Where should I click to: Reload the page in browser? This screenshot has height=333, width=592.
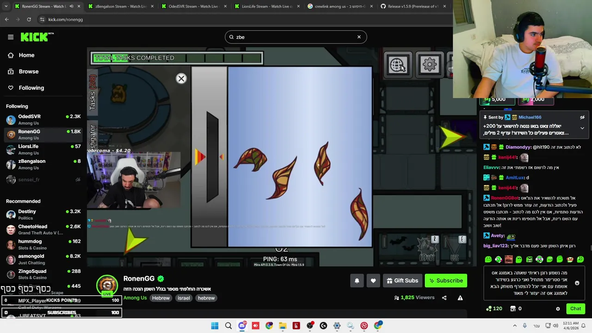[29, 19]
